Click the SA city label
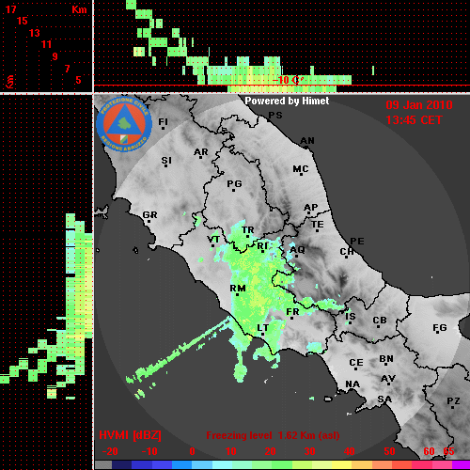Viewport: 470px width, 470px height. coord(384,400)
